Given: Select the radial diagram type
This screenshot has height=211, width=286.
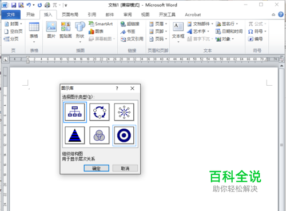Looking at the screenshot, I should coord(124,112).
